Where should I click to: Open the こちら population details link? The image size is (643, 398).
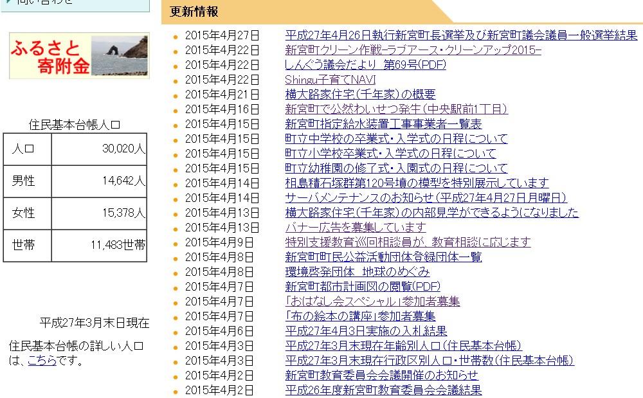coord(42,361)
